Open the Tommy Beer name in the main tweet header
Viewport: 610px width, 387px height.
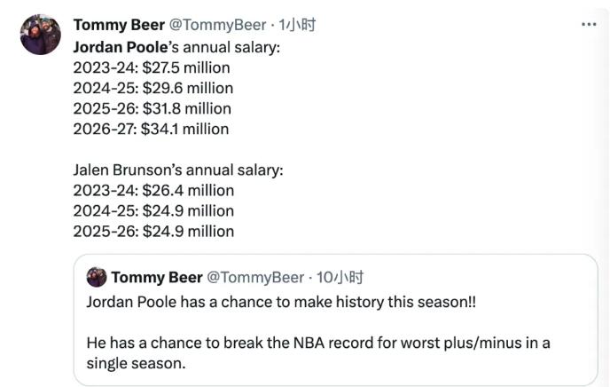[x=119, y=25]
